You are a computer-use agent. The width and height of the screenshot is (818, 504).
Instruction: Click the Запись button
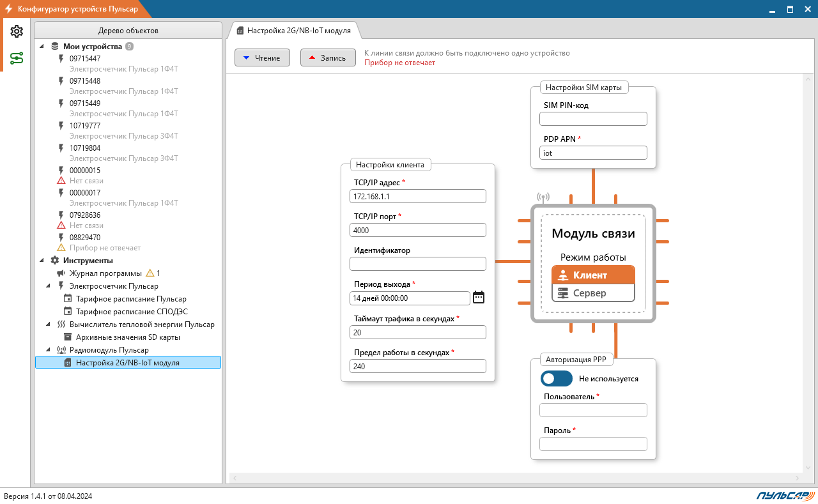pyautogui.click(x=327, y=57)
